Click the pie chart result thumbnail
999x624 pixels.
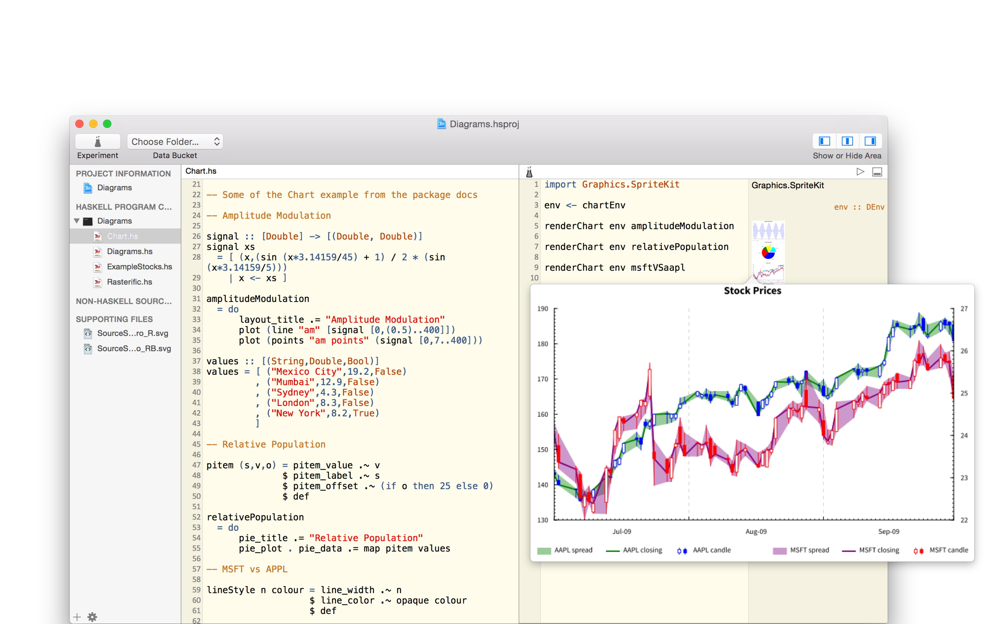[768, 252]
